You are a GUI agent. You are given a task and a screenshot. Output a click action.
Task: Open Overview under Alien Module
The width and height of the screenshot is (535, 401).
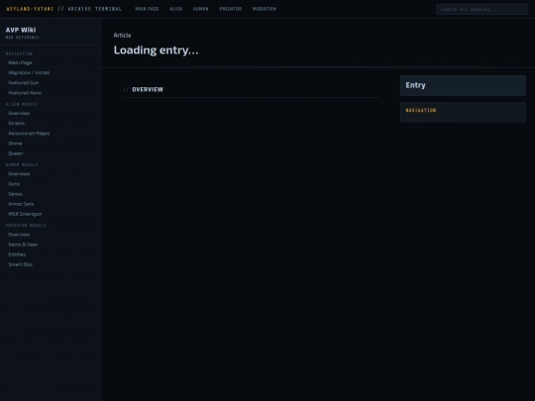[x=19, y=113]
